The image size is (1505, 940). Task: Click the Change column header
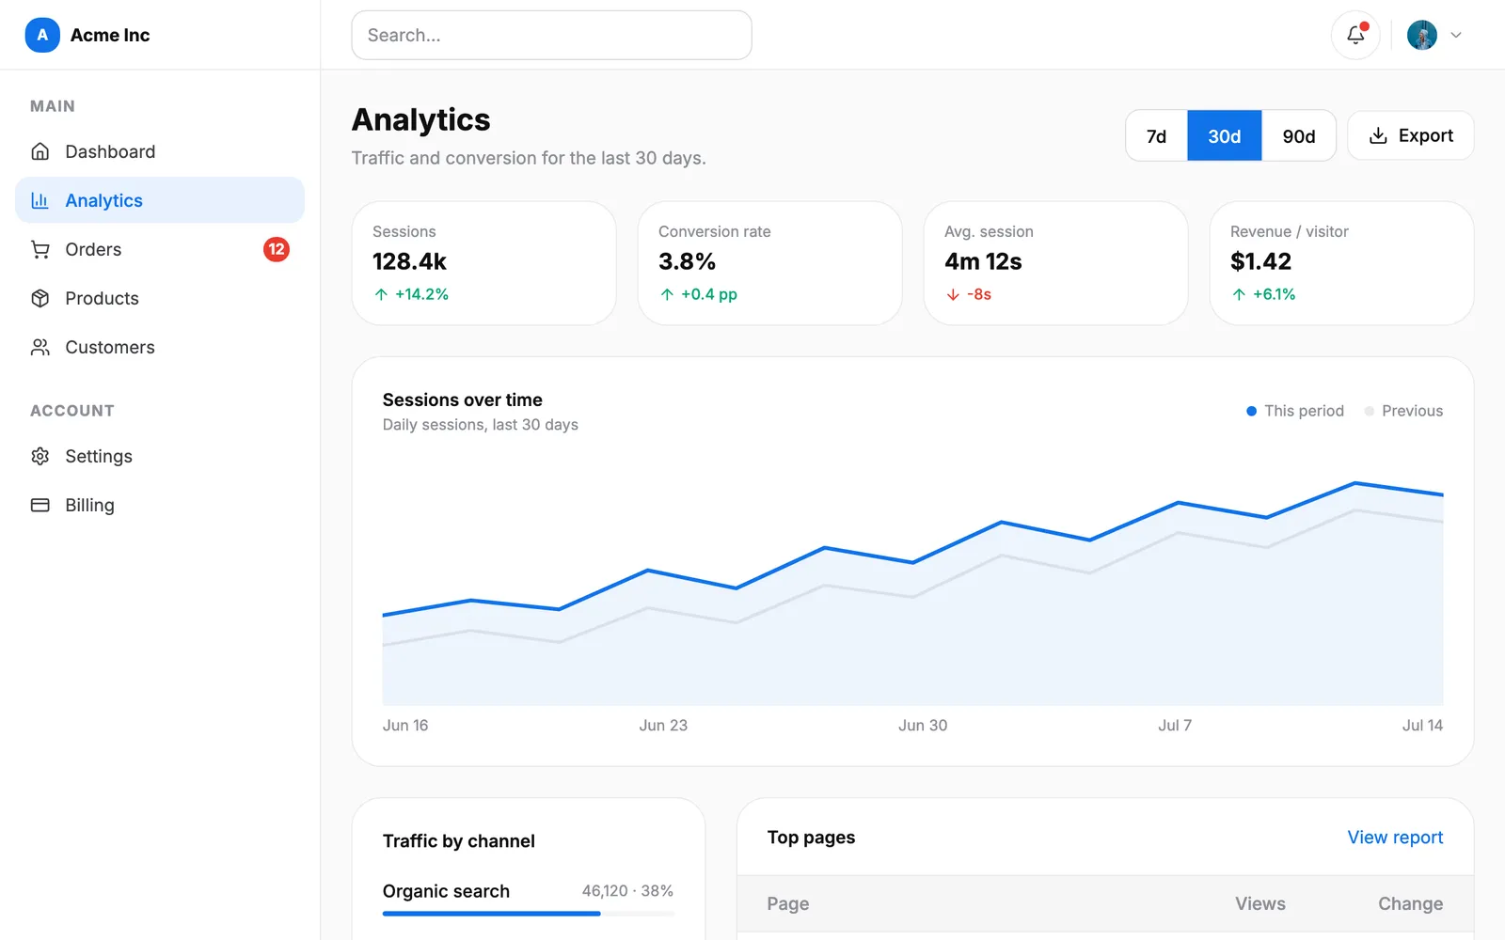[x=1410, y=903]
